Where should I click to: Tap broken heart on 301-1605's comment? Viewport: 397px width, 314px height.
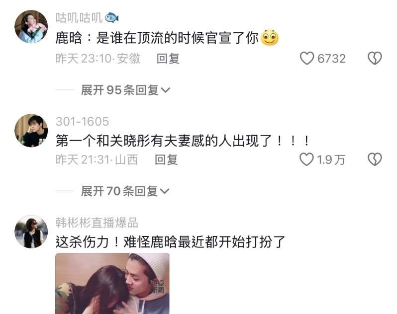[x=375, y=159]
